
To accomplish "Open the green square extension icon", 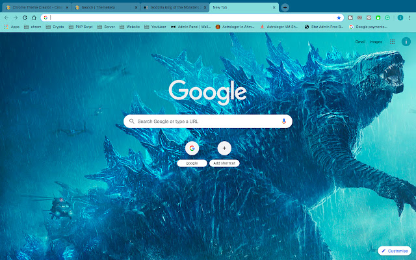I will [x=387, y=18].
